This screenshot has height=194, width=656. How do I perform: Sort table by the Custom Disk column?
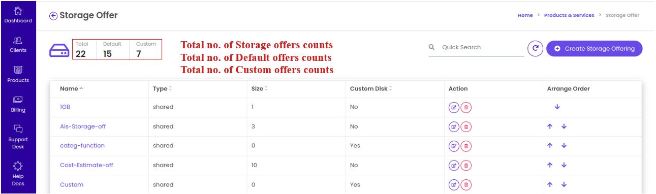pos(371,89)
